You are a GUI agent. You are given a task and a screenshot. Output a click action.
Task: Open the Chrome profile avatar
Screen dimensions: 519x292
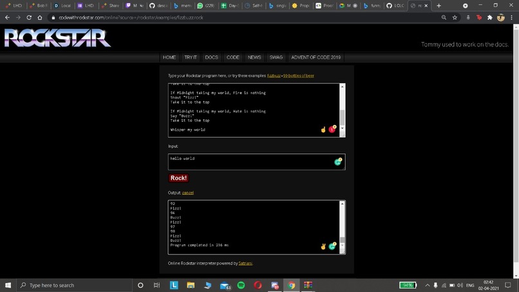coord(501,17)
